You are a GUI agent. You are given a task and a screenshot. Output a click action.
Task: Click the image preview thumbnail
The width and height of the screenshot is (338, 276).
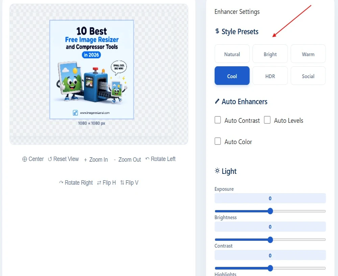click(x=92, y=69)
